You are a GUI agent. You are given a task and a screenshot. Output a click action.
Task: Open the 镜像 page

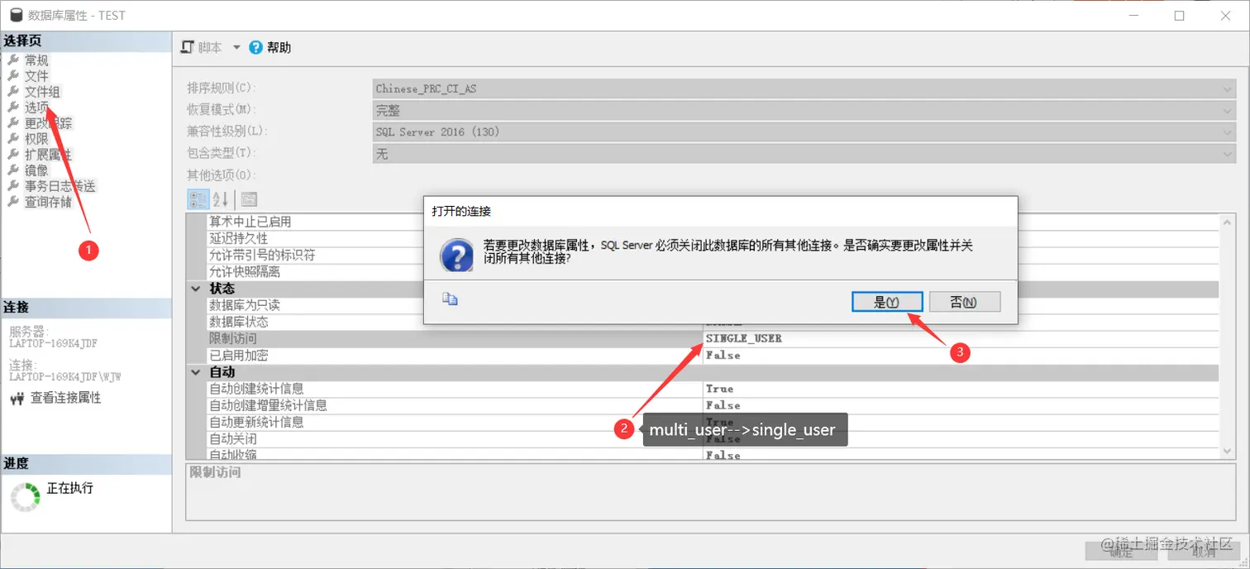point(36,170)
